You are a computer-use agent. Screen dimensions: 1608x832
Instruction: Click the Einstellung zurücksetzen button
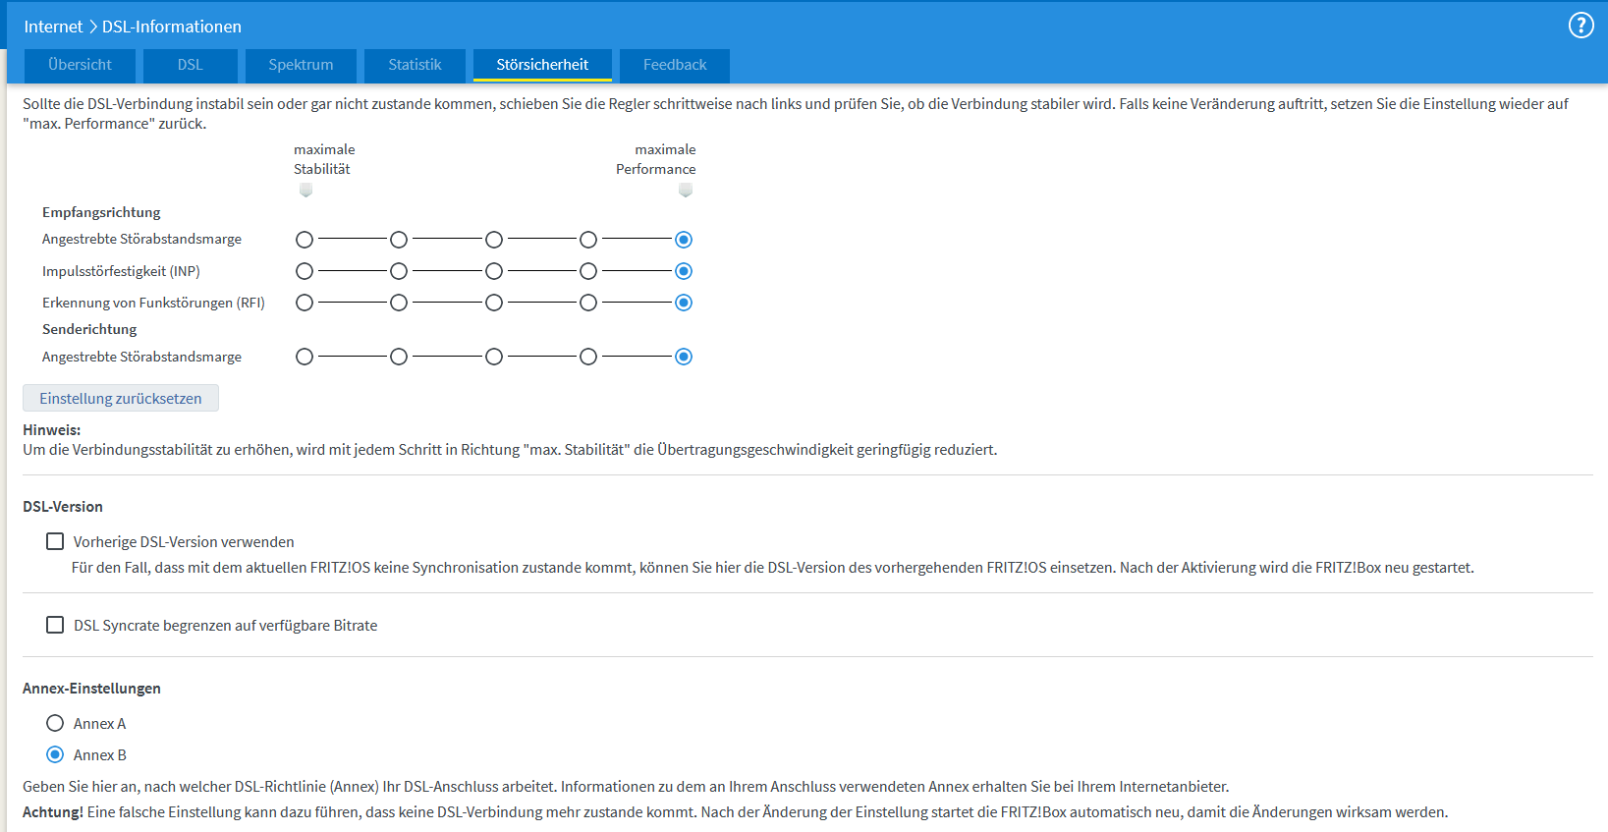tap(121, 398)
